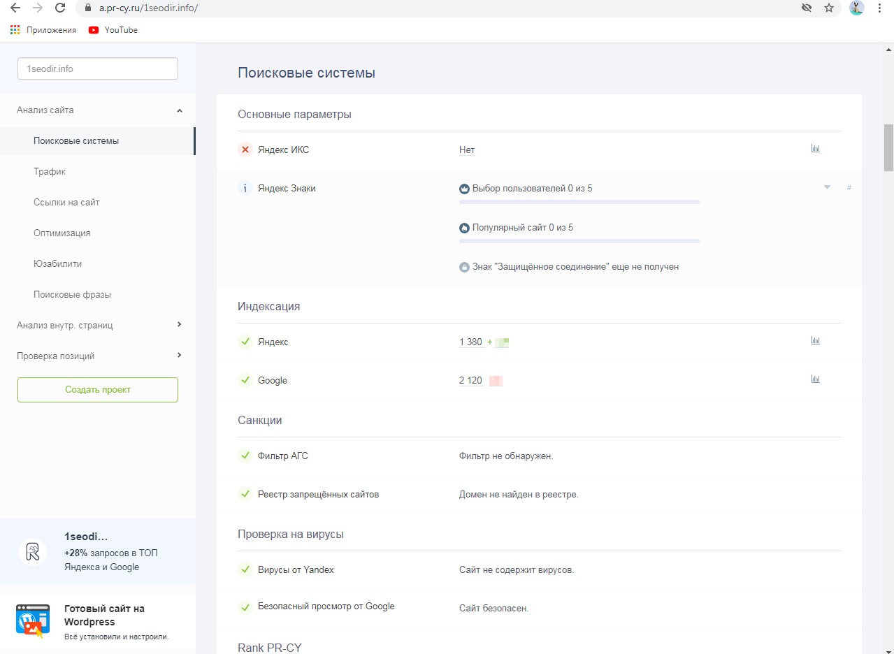Open the Яндекс ИКС history chart icon
Image resolution: width=894 pixels, height=654 pixels.
click(x=815, y=149)
